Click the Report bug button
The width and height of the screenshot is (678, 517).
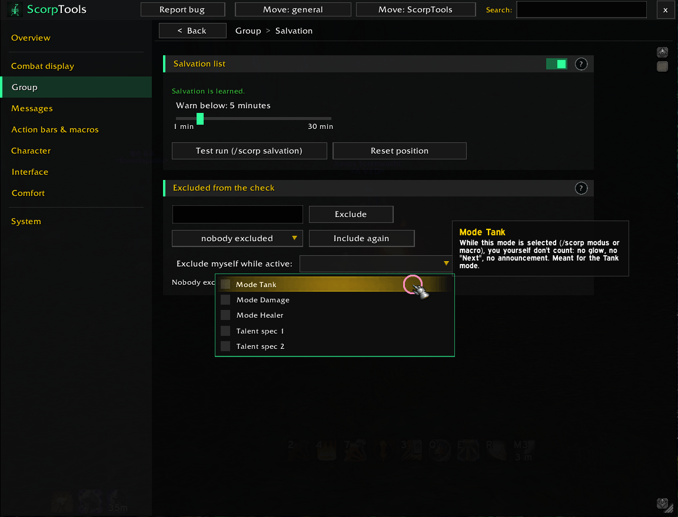pos(183,9)
